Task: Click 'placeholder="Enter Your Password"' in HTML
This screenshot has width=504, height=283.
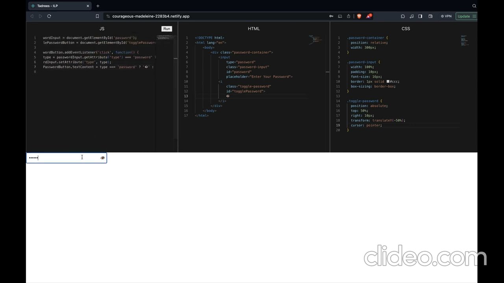Action: tap(259, 77)
